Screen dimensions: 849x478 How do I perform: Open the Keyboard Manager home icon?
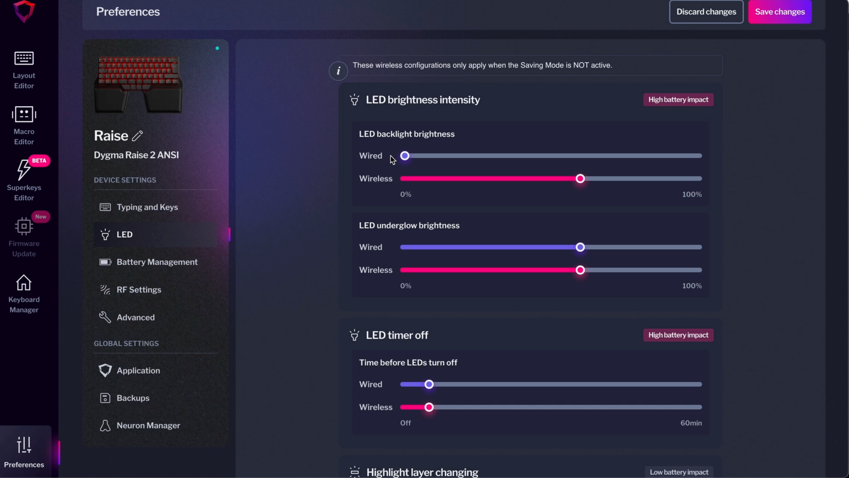[24, 283]
